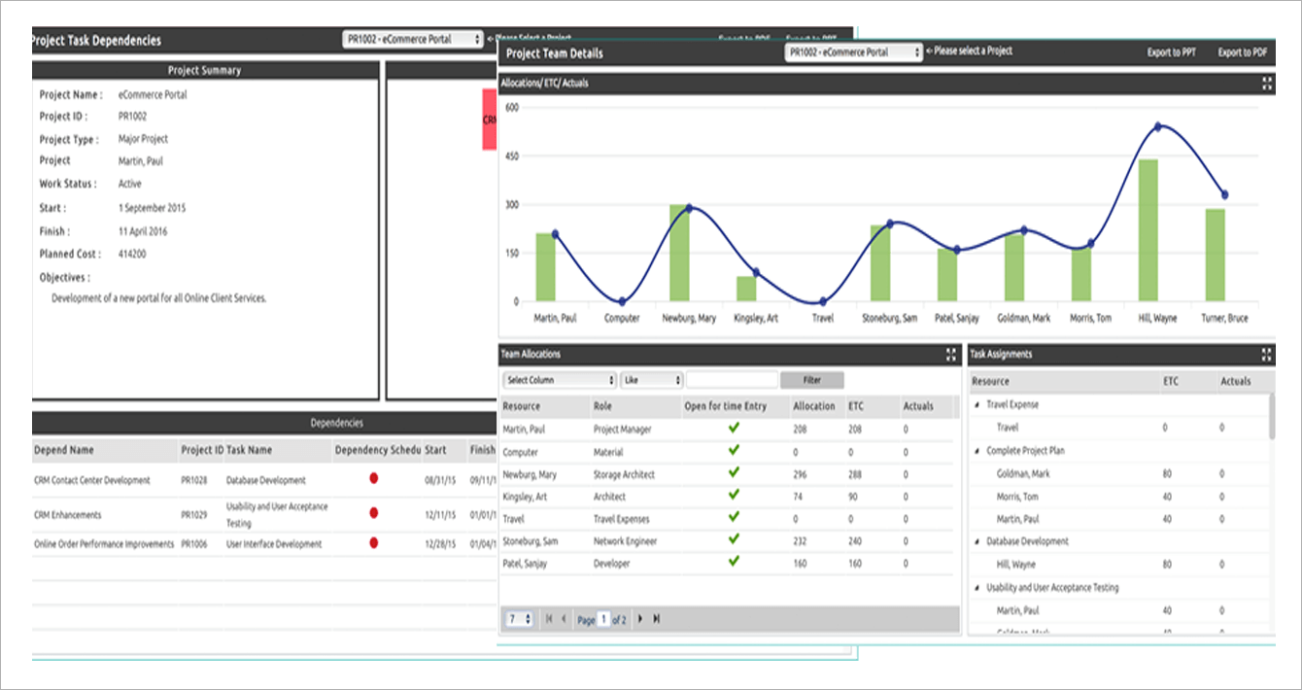Maximize the Allocations/ETC/Actuals chart panel
The height and width of the screenshot is (690, 1302).
[x=1266, y=85]
